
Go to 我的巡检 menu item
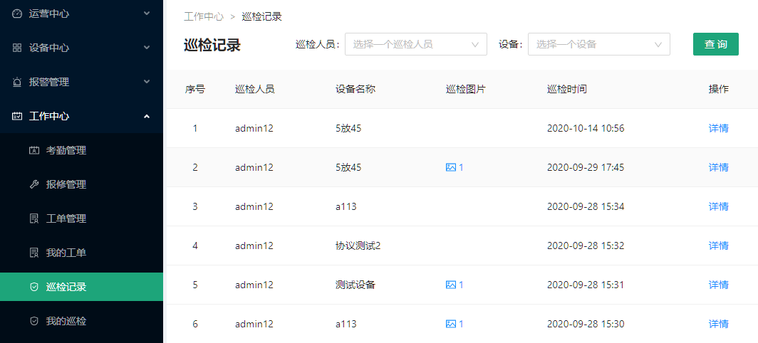pyautogui.click(x=66, y=321)
